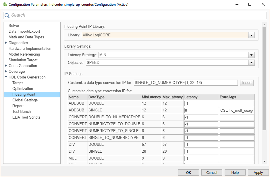Click the Insert button
The image size is (270, 177).
coord(247,83)
